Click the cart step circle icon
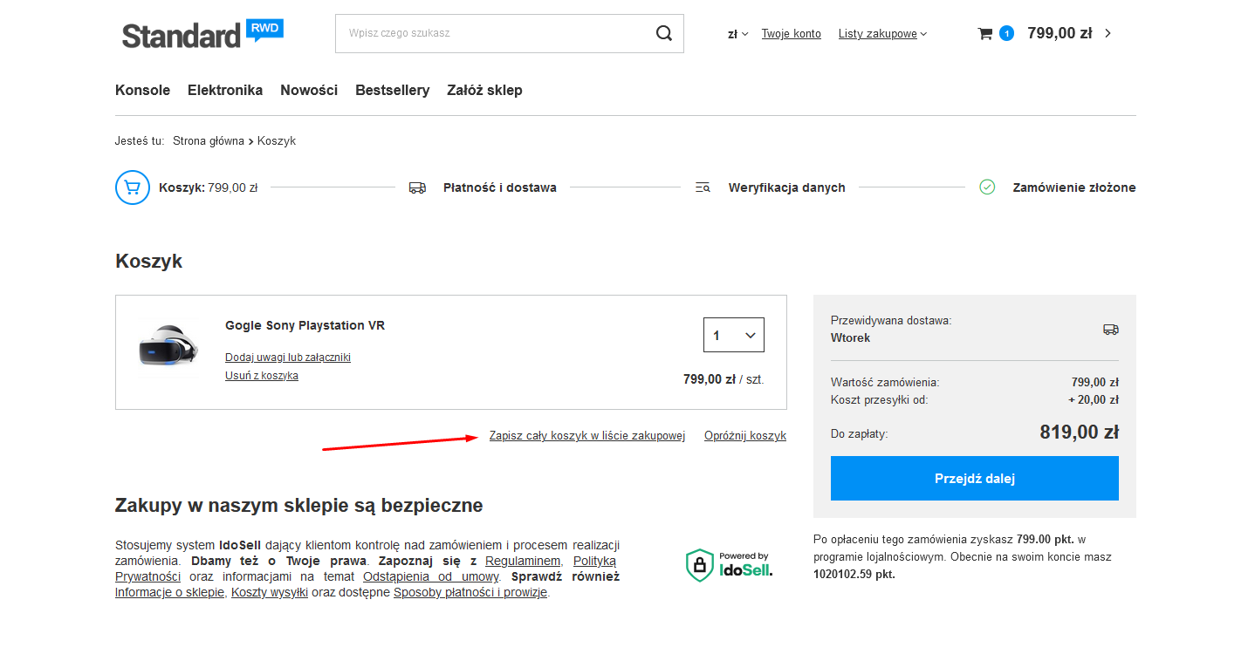Image resolution: width=1255 pixels, height=654 pixels. pyautogui.click(x=133, y=187)
